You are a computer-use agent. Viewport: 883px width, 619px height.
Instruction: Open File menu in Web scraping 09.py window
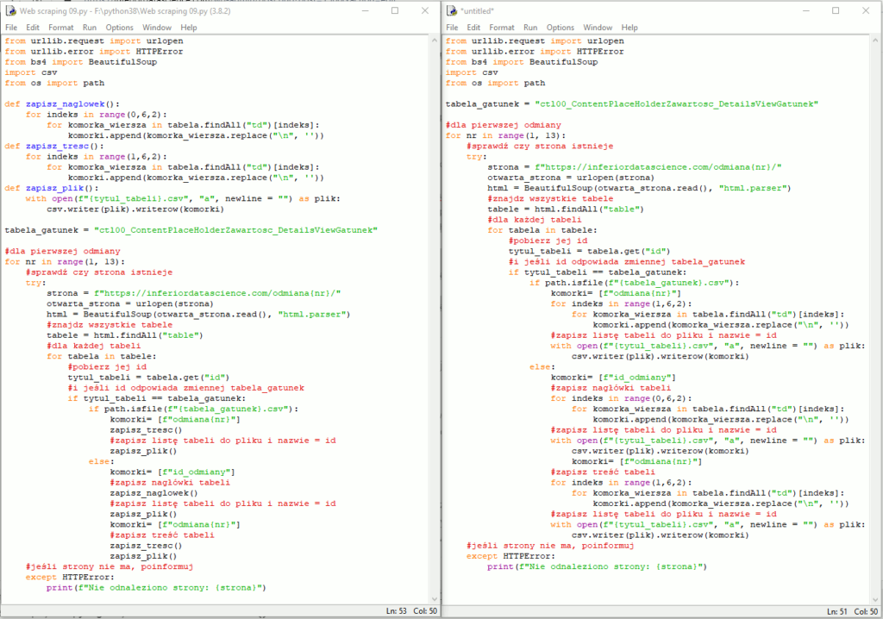[11, 28]
